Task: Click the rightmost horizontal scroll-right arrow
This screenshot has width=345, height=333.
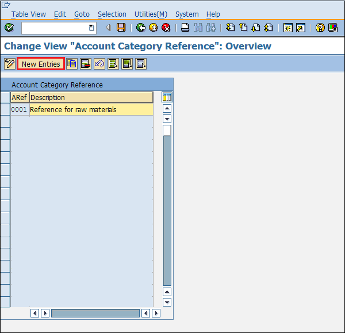Action: [x=156, y=313]
